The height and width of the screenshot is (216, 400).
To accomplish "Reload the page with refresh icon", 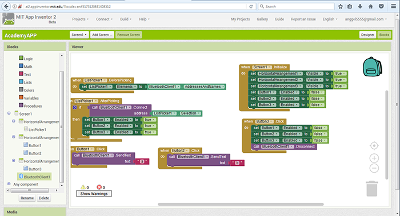I will click(x=251, y=7).
